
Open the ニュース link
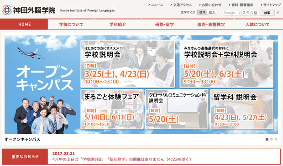156,5
